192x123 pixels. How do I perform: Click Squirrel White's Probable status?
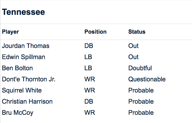coord(141,90)
